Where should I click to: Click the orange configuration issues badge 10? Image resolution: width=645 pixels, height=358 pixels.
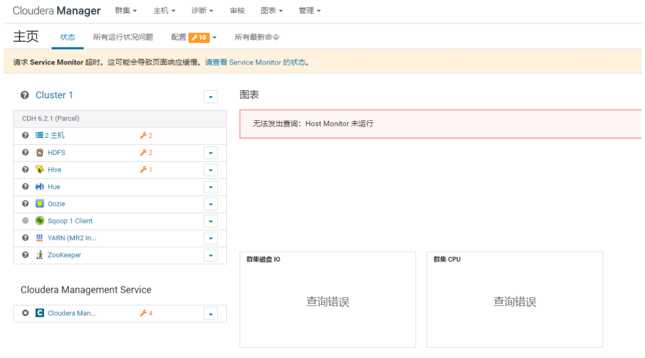(199, 37)
